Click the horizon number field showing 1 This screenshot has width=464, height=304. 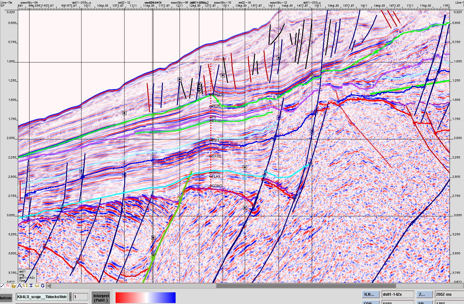(x=80, y=297)
